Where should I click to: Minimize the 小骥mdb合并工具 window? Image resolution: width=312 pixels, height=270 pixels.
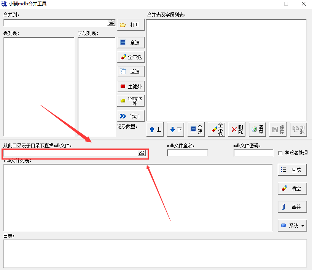coord(269,4)
